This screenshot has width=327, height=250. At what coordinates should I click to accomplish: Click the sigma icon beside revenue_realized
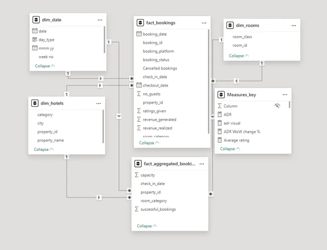click(x=139, y=128)
